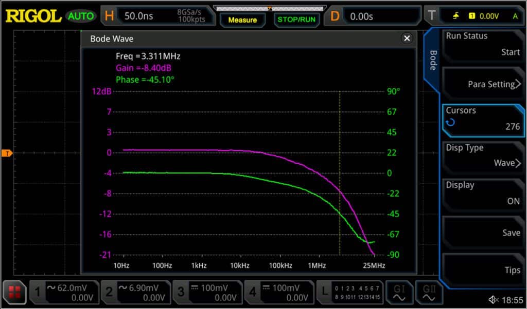Click the H horizontal timebase icon

coord(109,16)
